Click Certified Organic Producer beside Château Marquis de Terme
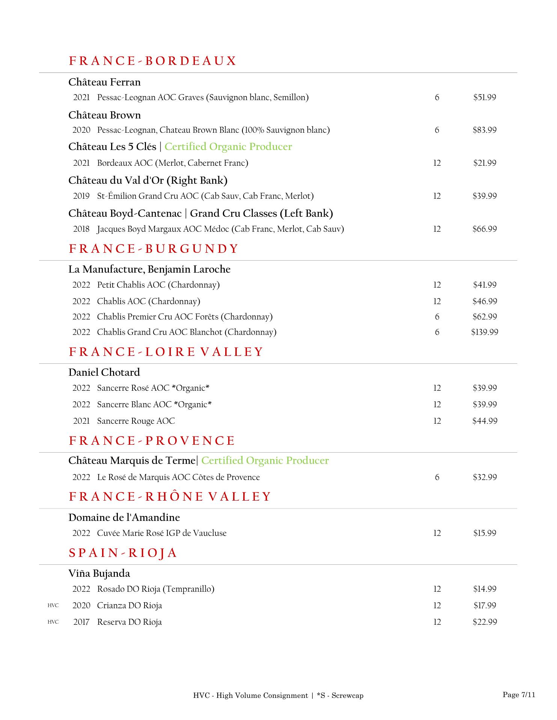 pyautogui.click(x=265, y=460)
